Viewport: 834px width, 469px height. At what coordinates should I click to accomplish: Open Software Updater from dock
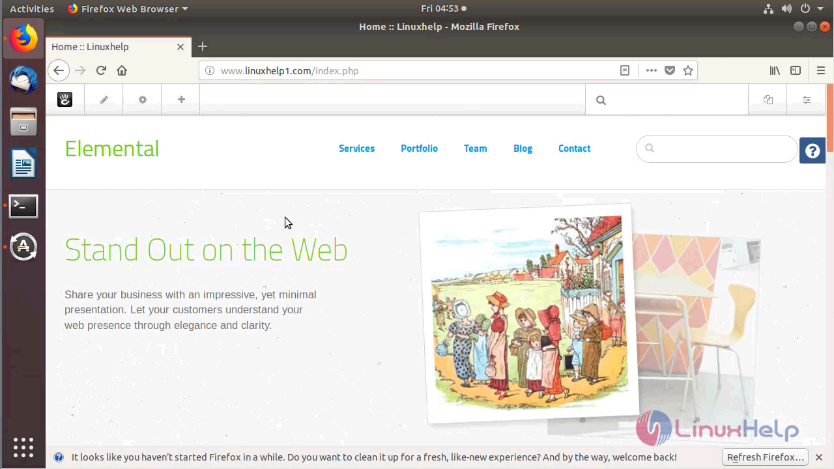[x=23, y=247]
